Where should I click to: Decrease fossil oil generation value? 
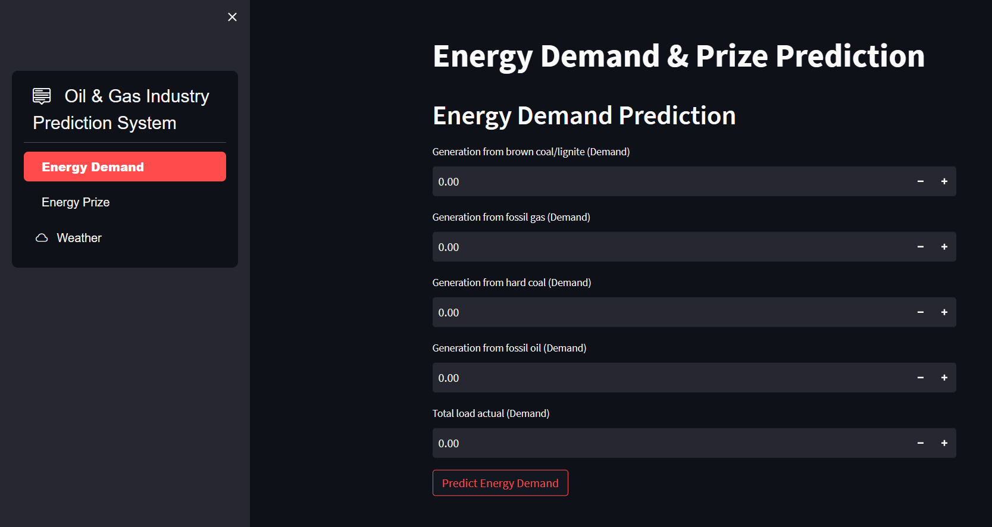pos(920,378)
